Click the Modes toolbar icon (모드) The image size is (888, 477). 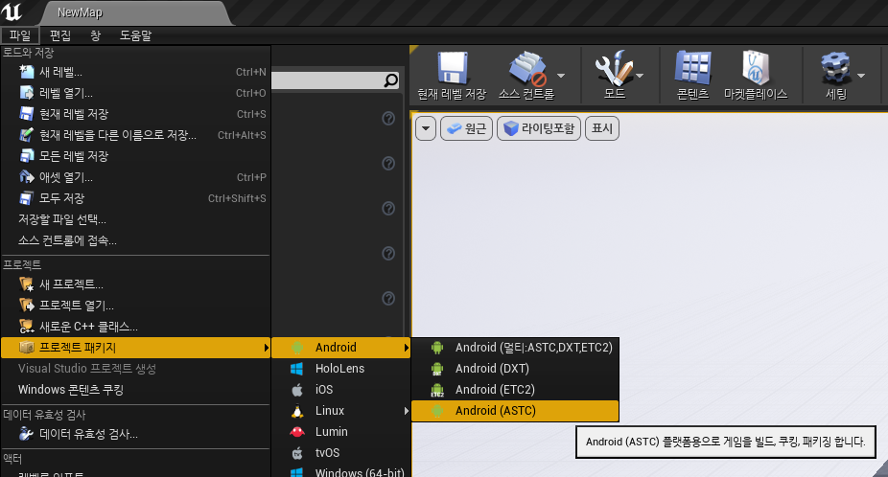coord(614,68)
